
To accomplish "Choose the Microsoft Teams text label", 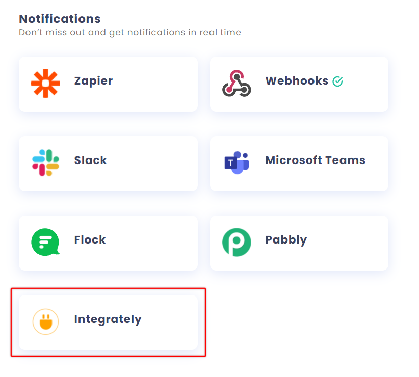I will [316, 160].
